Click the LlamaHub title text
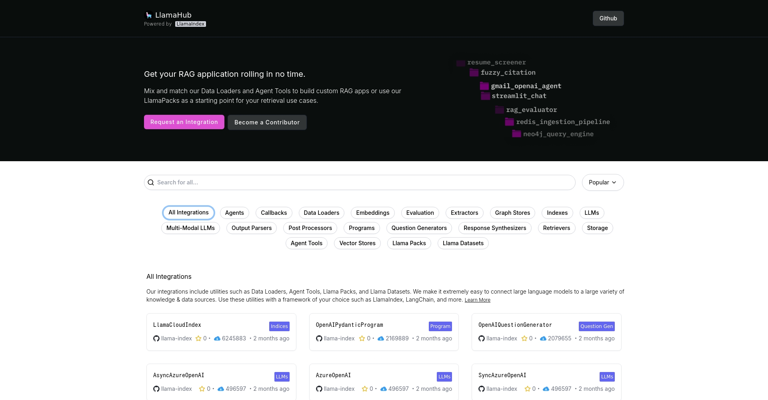Screen dimensions: 768x400 (173, 15)
